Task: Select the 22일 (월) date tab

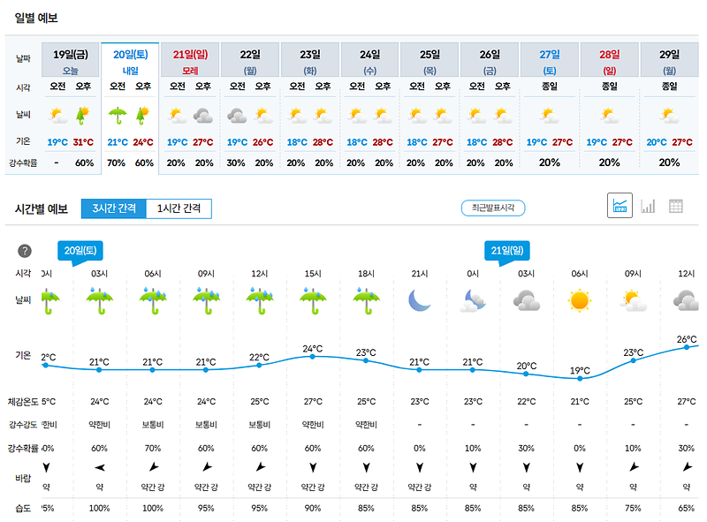Action: pyautogui.click(x=250, y=60)
